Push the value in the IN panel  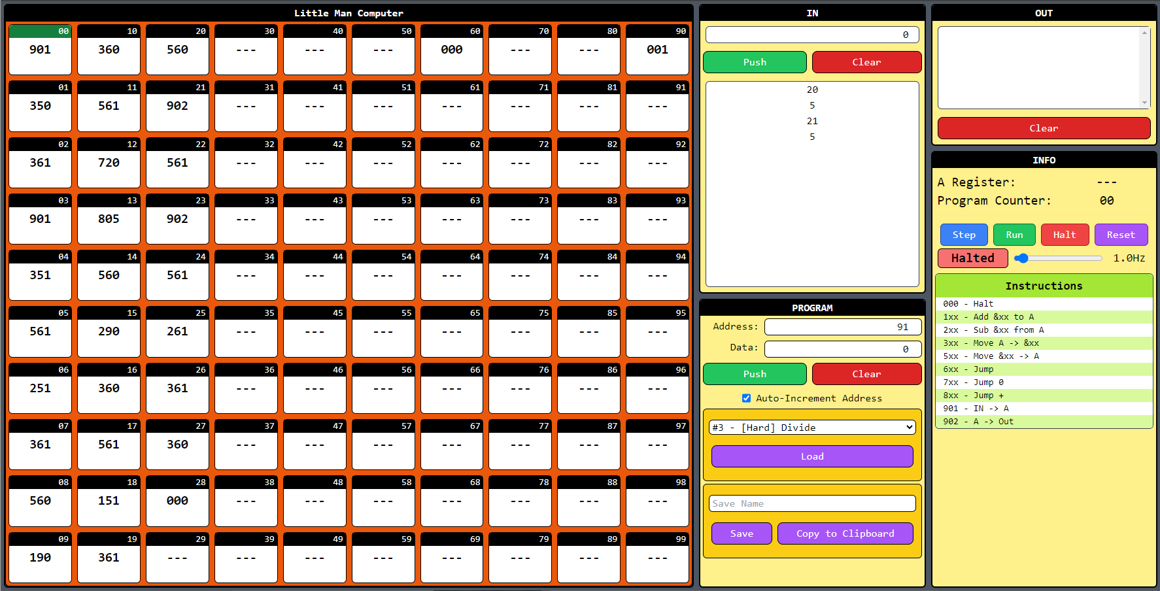pos(754,62)
